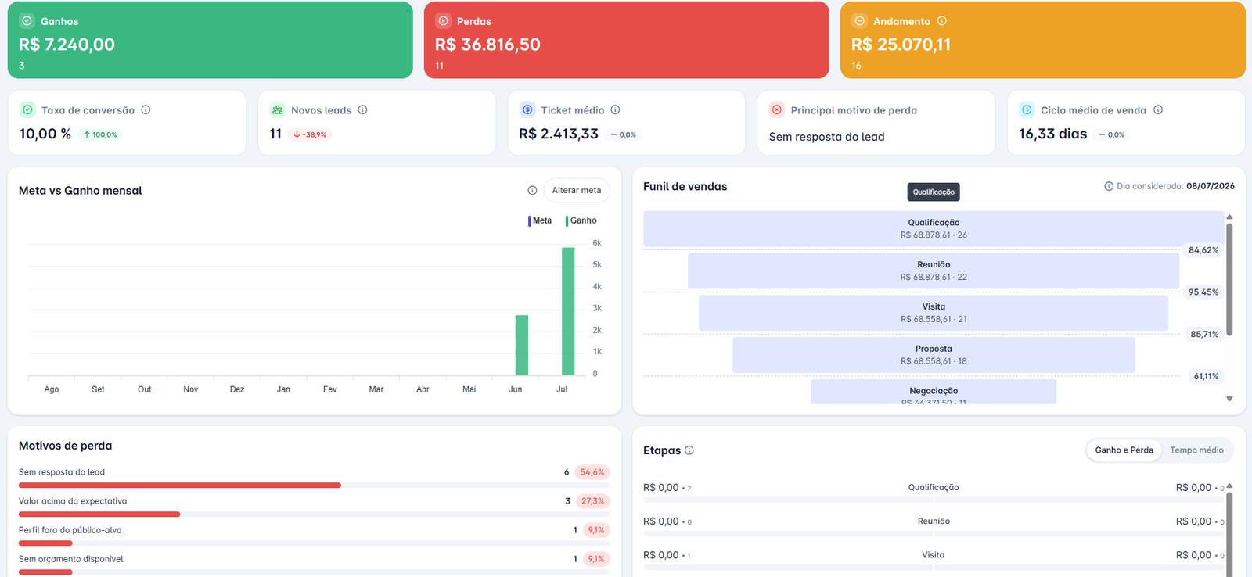The image size is (1252, 577).
Task: Click R$ 36.816,50 Perdas value
Action: 487,45
